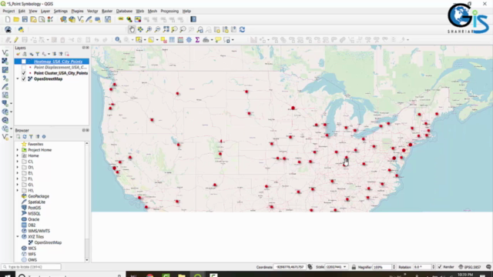493x277 pixels.
Task: Select the GeoPackage browser entry
Action: (39, 196)
